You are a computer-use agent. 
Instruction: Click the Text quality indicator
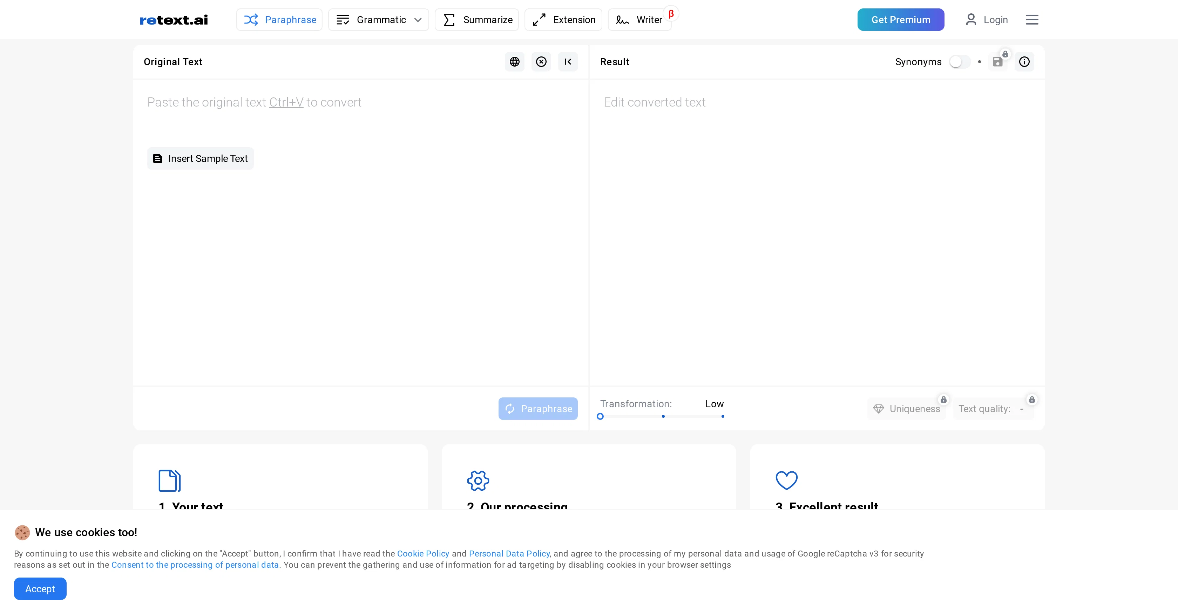point(993,409)
